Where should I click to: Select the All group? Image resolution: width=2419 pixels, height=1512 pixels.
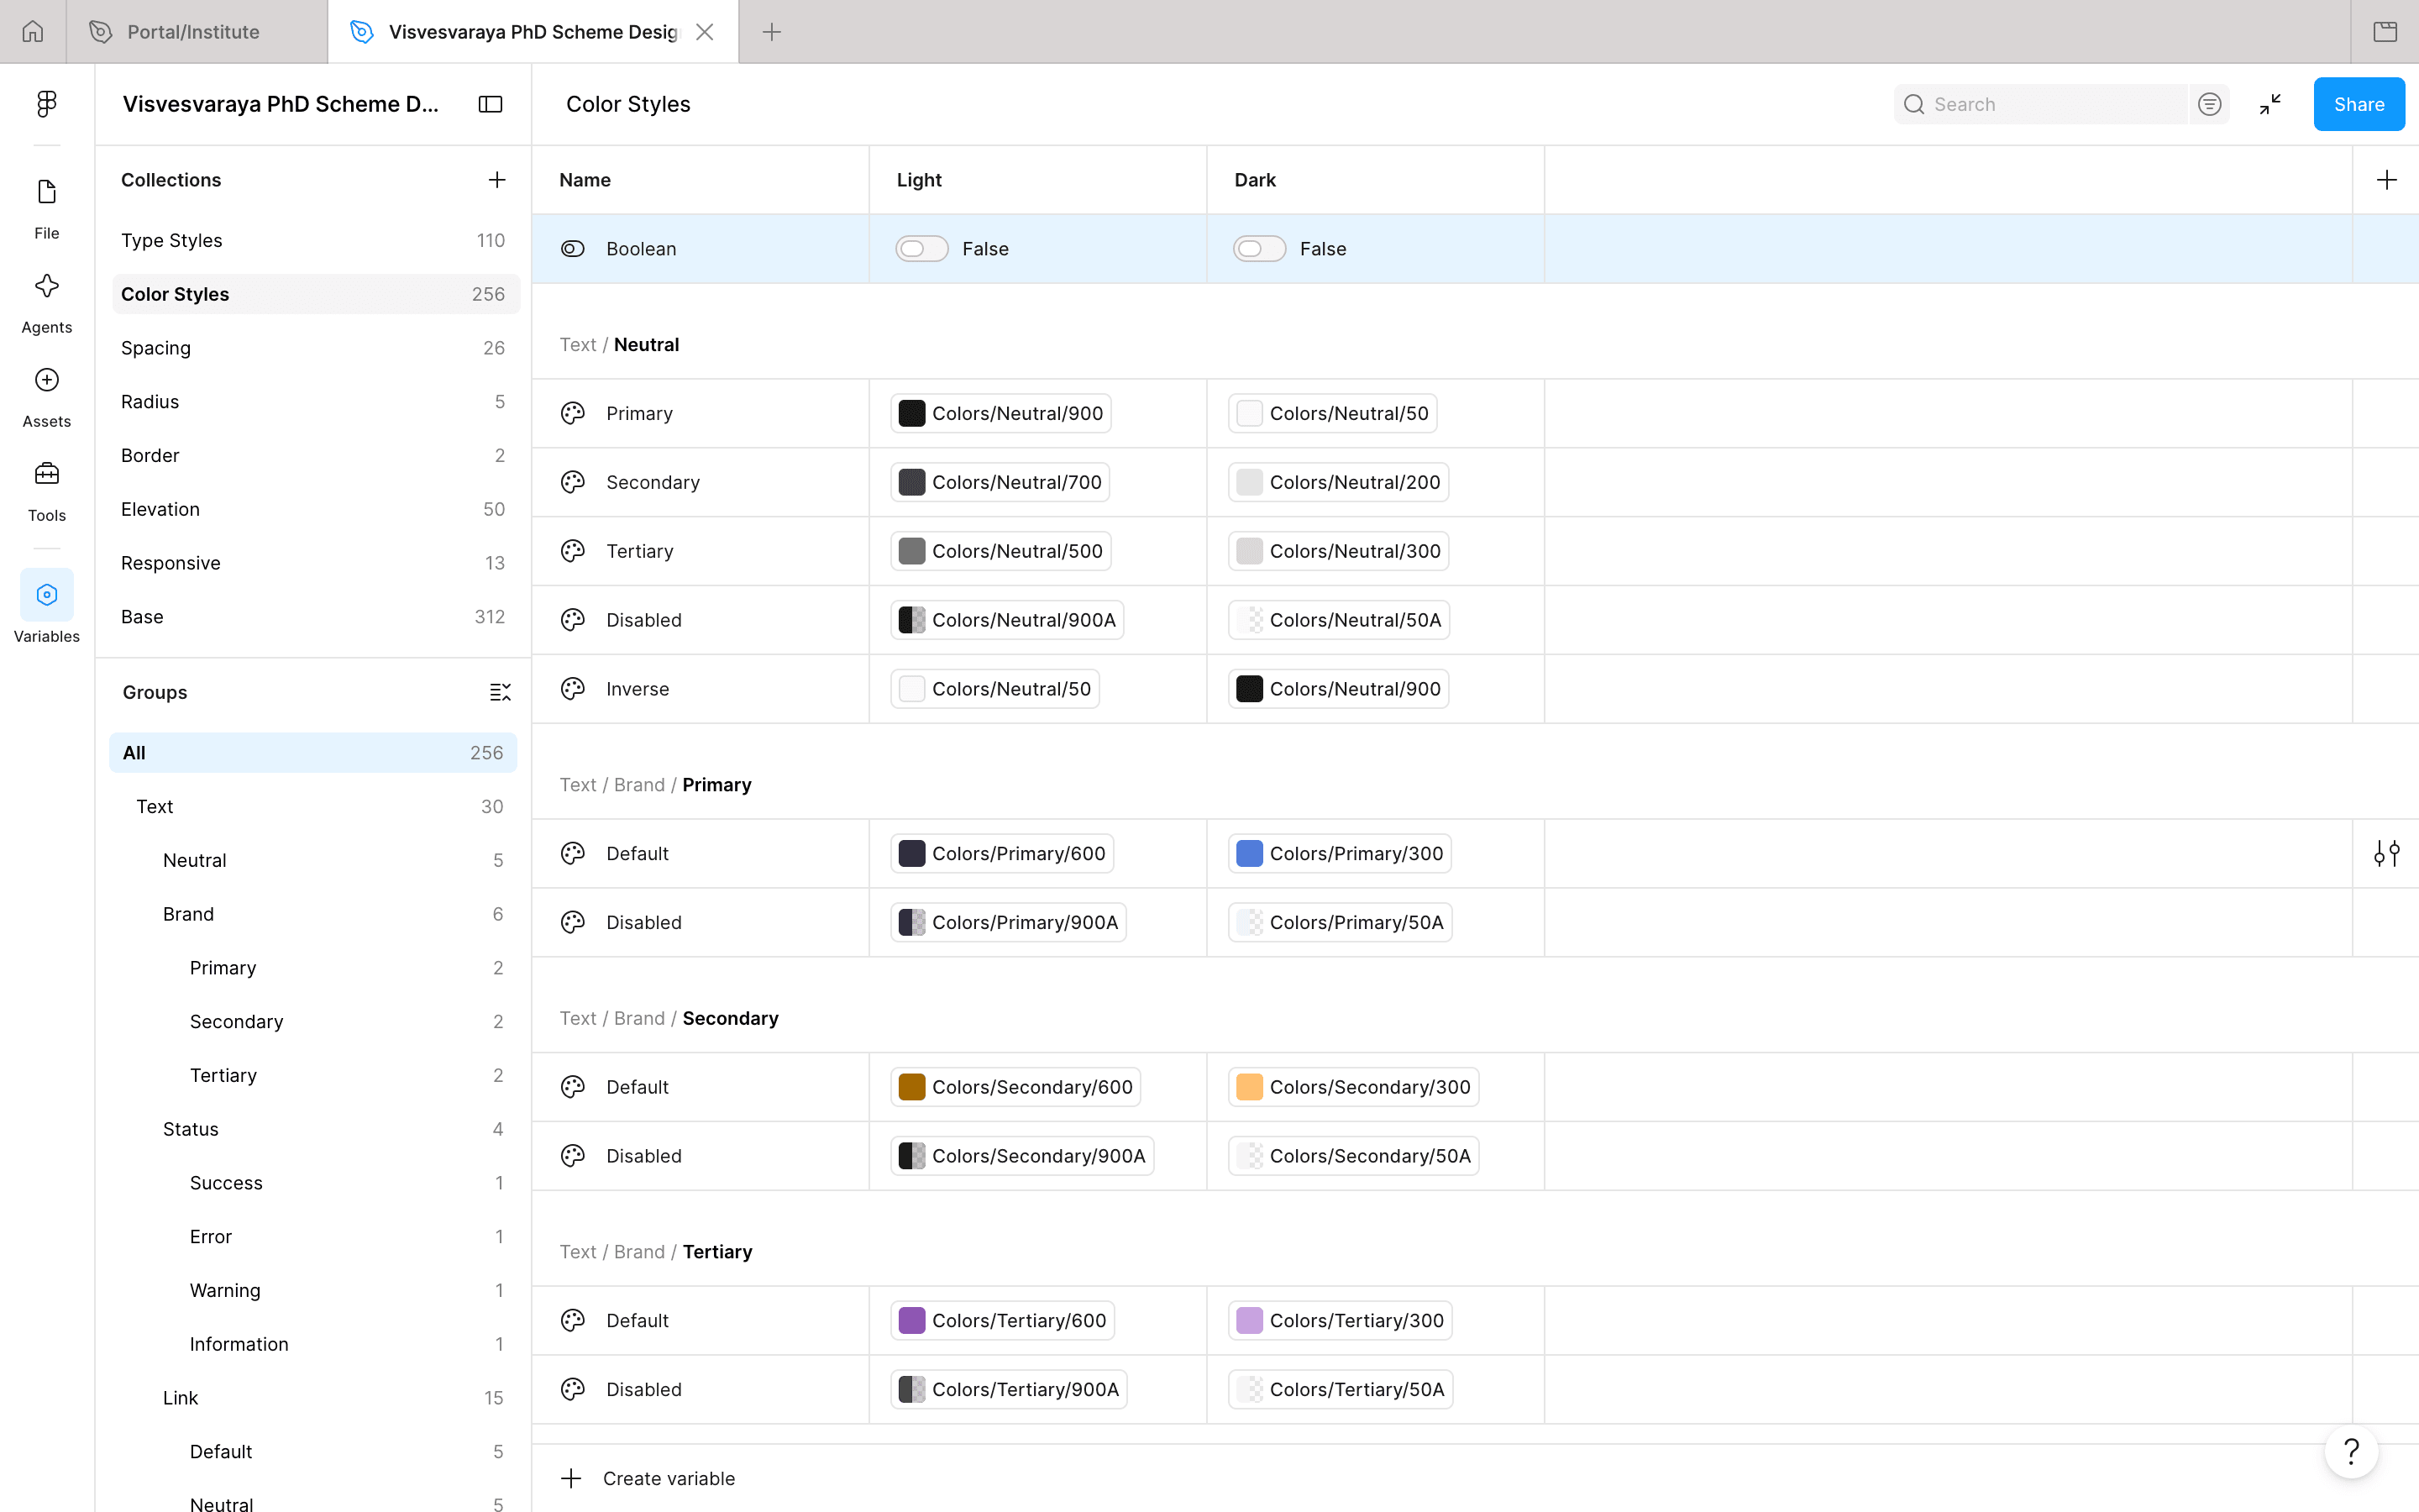pos(312,753)
